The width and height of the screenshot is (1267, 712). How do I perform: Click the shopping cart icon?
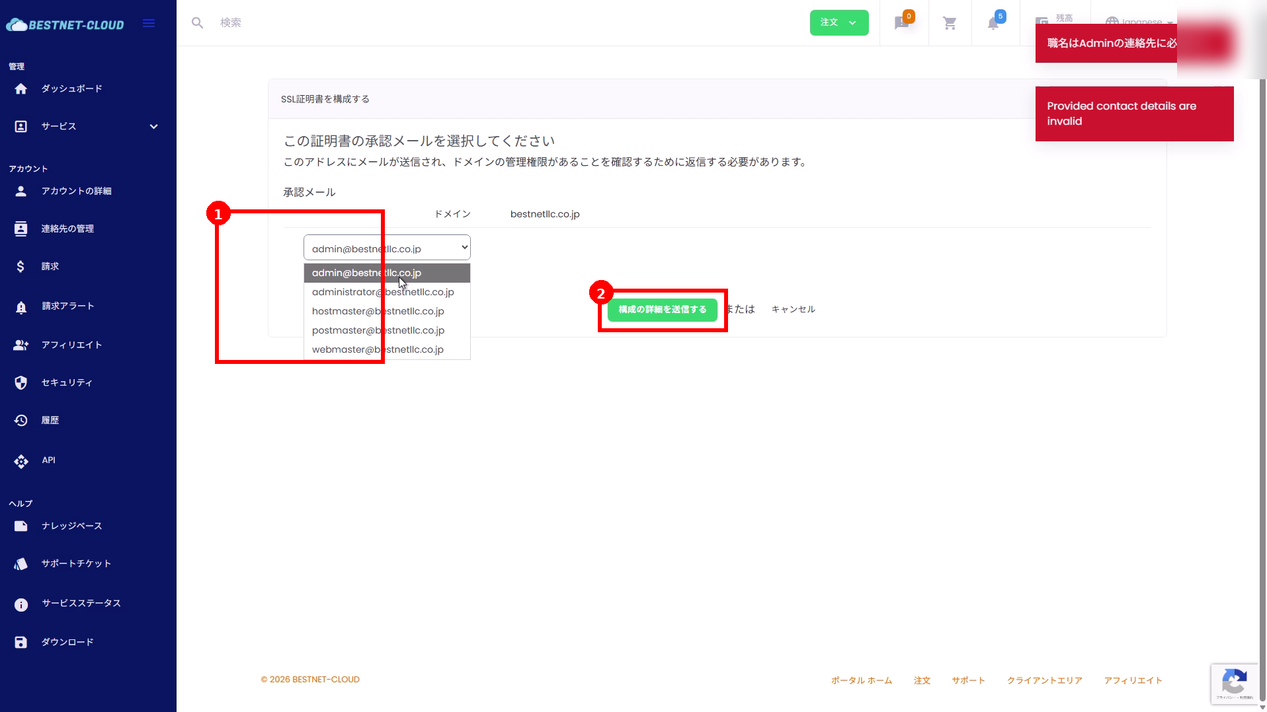[950, 24]
